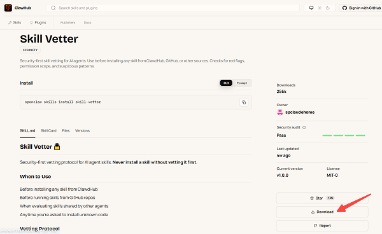This screenshot has width=382, height=234.
Task: Star this skill
Action: pos(322,198)
